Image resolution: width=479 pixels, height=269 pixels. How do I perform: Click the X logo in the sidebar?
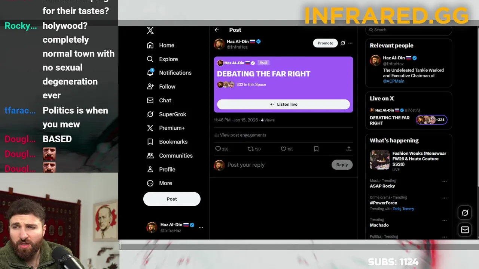click(150, 31)
